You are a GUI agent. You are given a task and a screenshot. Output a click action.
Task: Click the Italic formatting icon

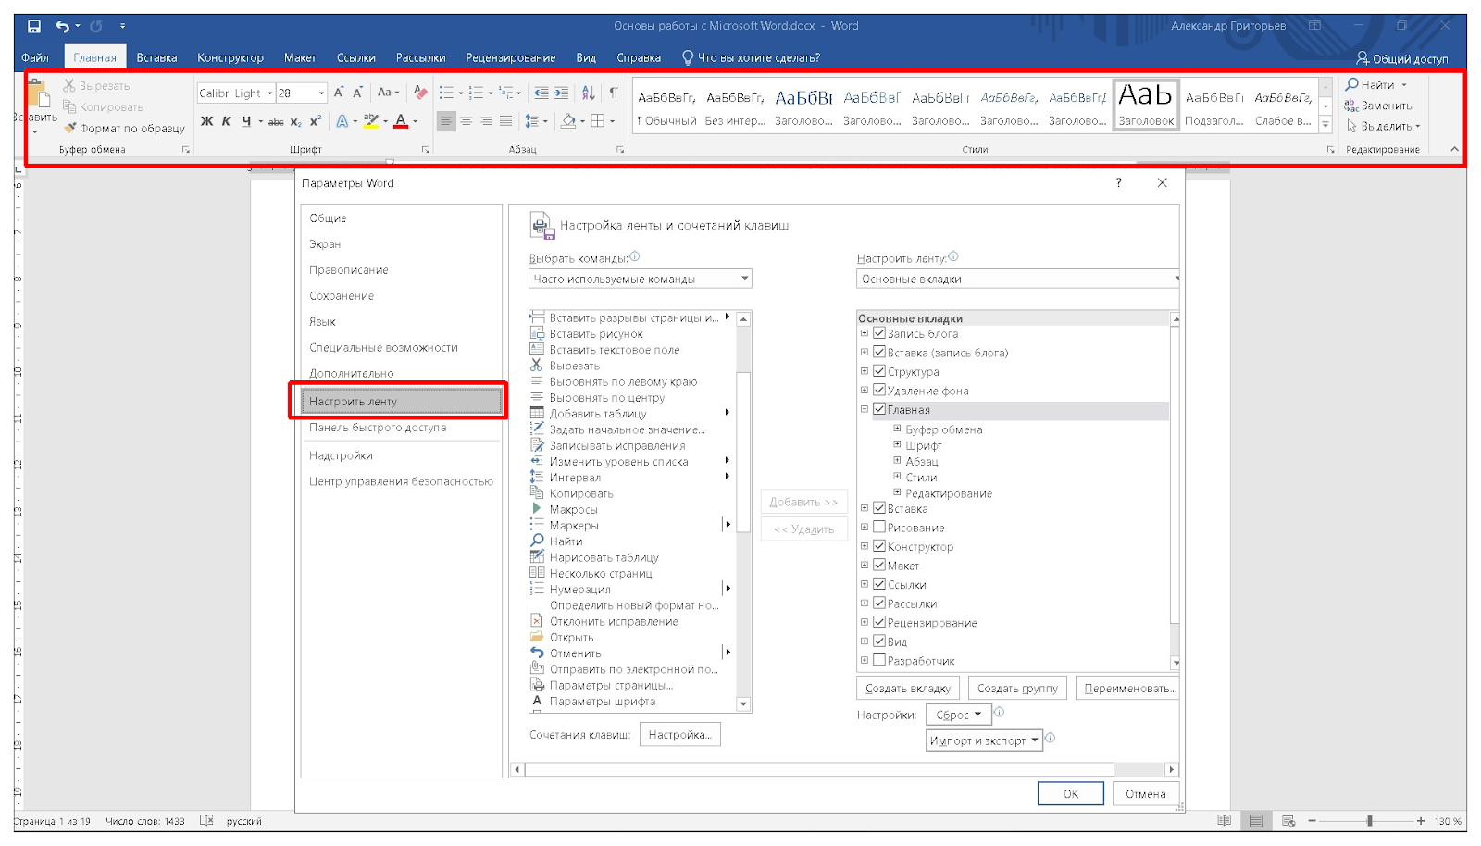226,121
